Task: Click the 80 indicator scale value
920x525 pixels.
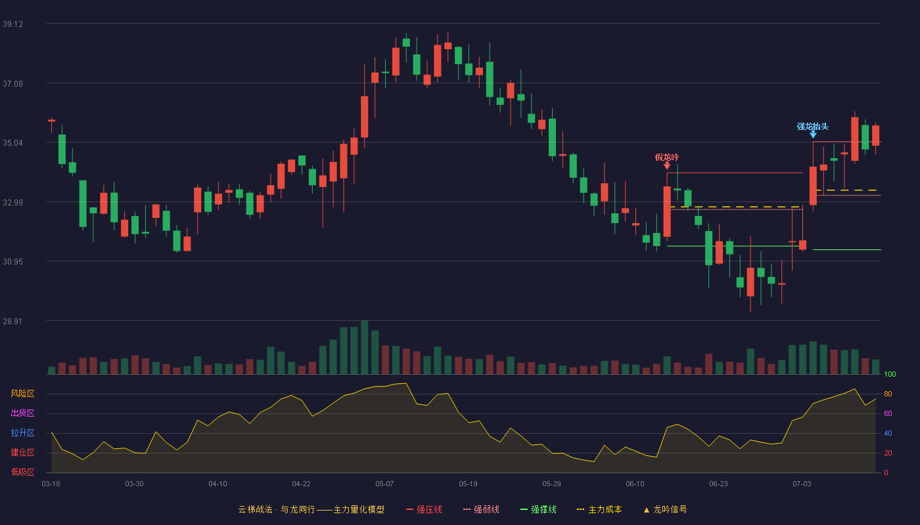Action: click(888, 394)
